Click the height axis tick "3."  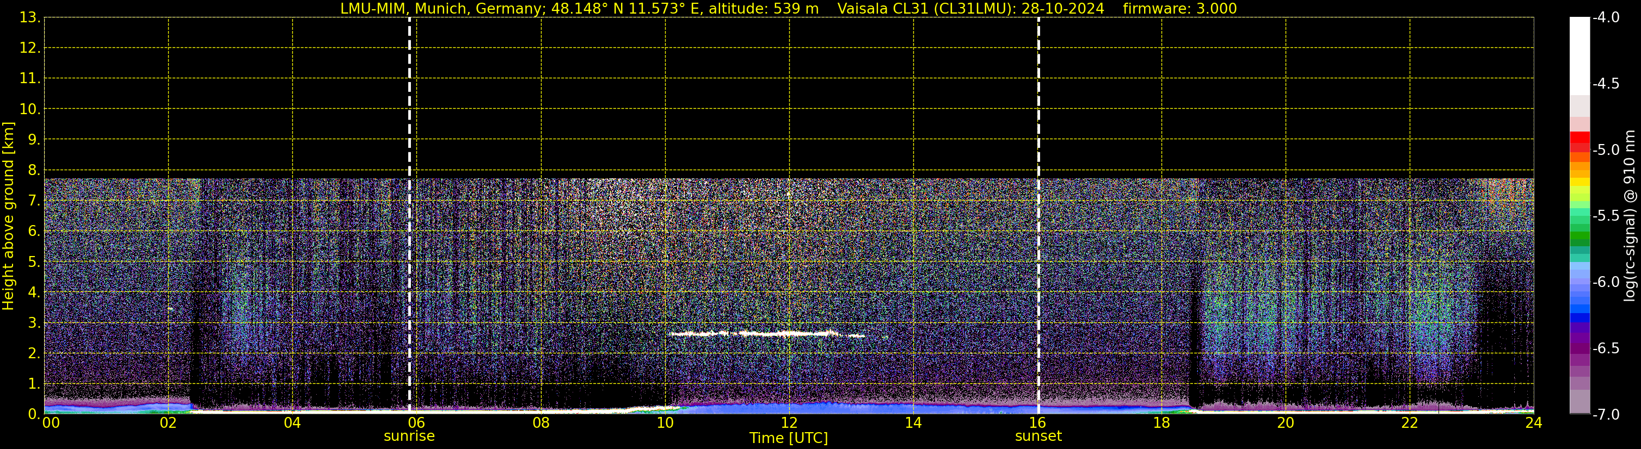34,323
